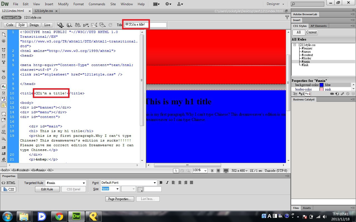Open the Preview in Browser globe icon
Viewport: 356px width, 222px height.
[x=69, y=25]
